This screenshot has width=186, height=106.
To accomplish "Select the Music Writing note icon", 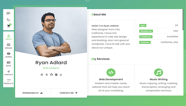I will 159,72.
